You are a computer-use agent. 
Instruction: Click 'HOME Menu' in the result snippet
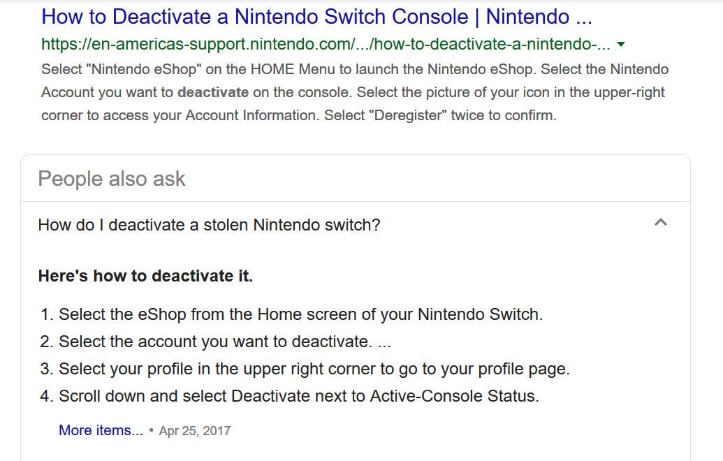tap(287, 69)
